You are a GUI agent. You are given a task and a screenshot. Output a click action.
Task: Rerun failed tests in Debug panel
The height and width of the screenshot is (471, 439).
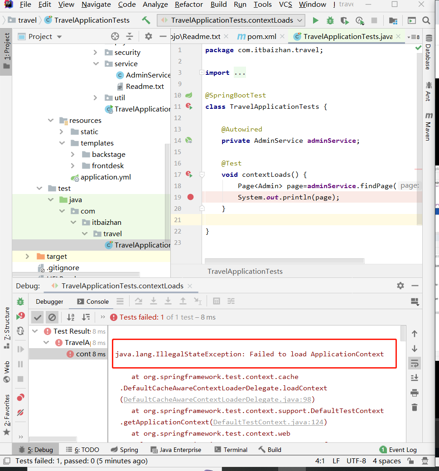click(20, 316)
